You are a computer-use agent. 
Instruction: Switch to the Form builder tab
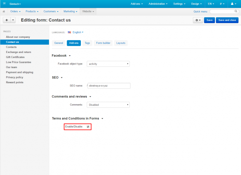(103, 43)
